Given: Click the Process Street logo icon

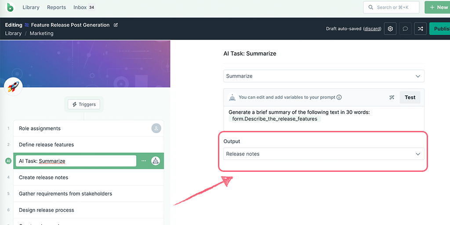Looking at the screenshot, I should tap(10, 7).
